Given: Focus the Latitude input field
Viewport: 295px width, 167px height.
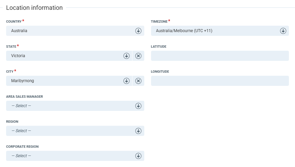Looking at the screenshot, I should click(220, 56).
